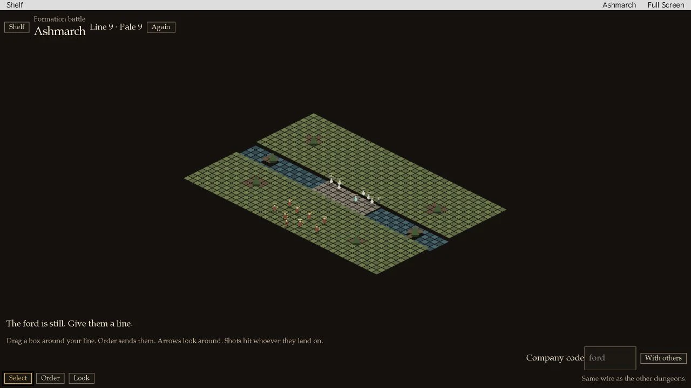Click Ashmarch in the top menu bar
This screenshot has width=691, height=388.
[x=619, y=5]
